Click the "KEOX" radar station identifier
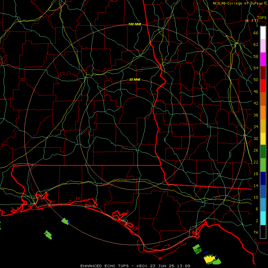This screenshot has width=268, height=268. click(x=143, y=266)
